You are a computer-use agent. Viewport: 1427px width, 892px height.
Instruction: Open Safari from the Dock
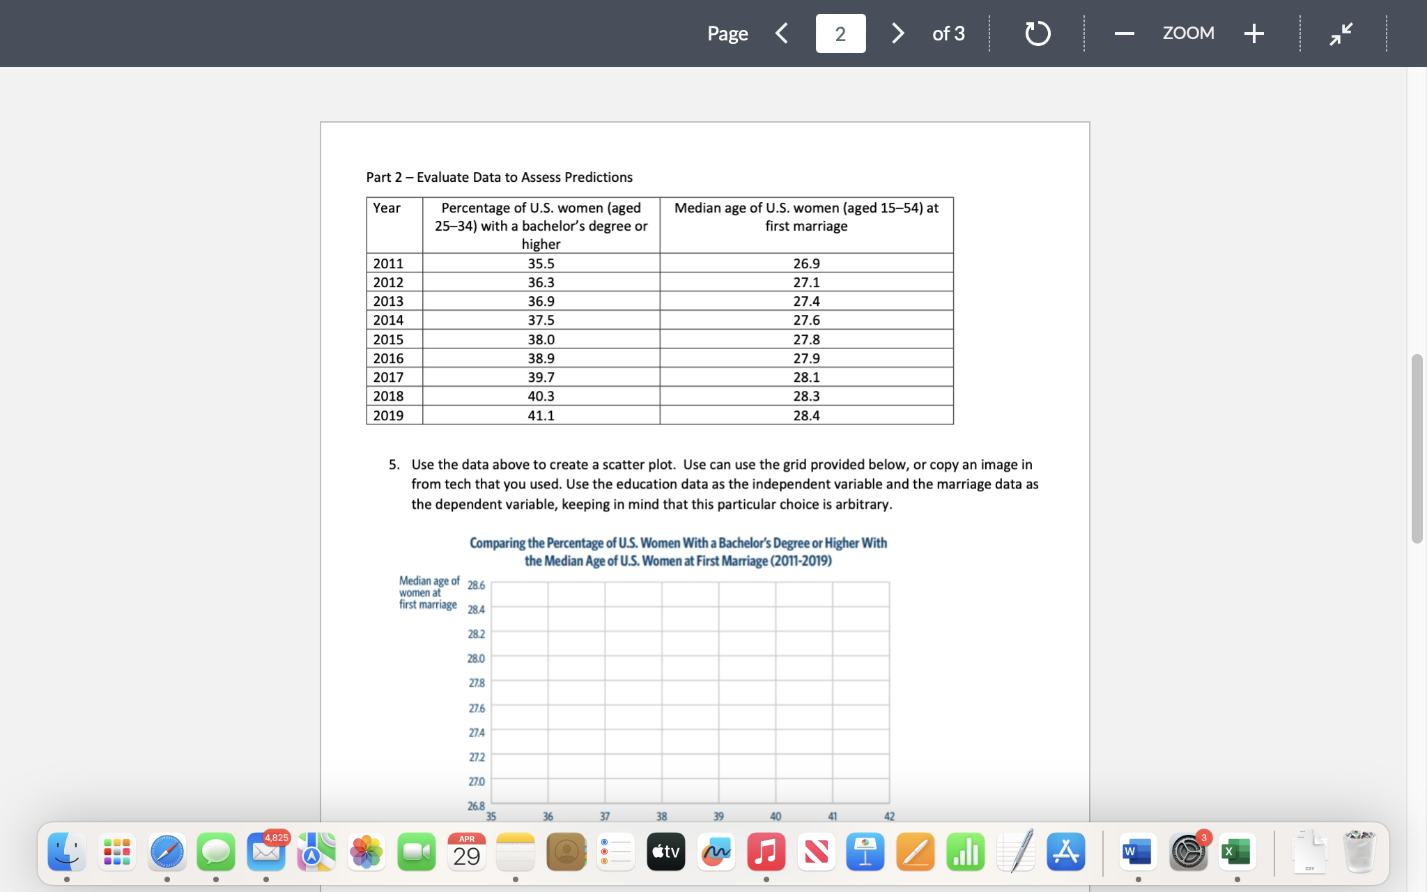pyautogui.click(x=167, y=851)
